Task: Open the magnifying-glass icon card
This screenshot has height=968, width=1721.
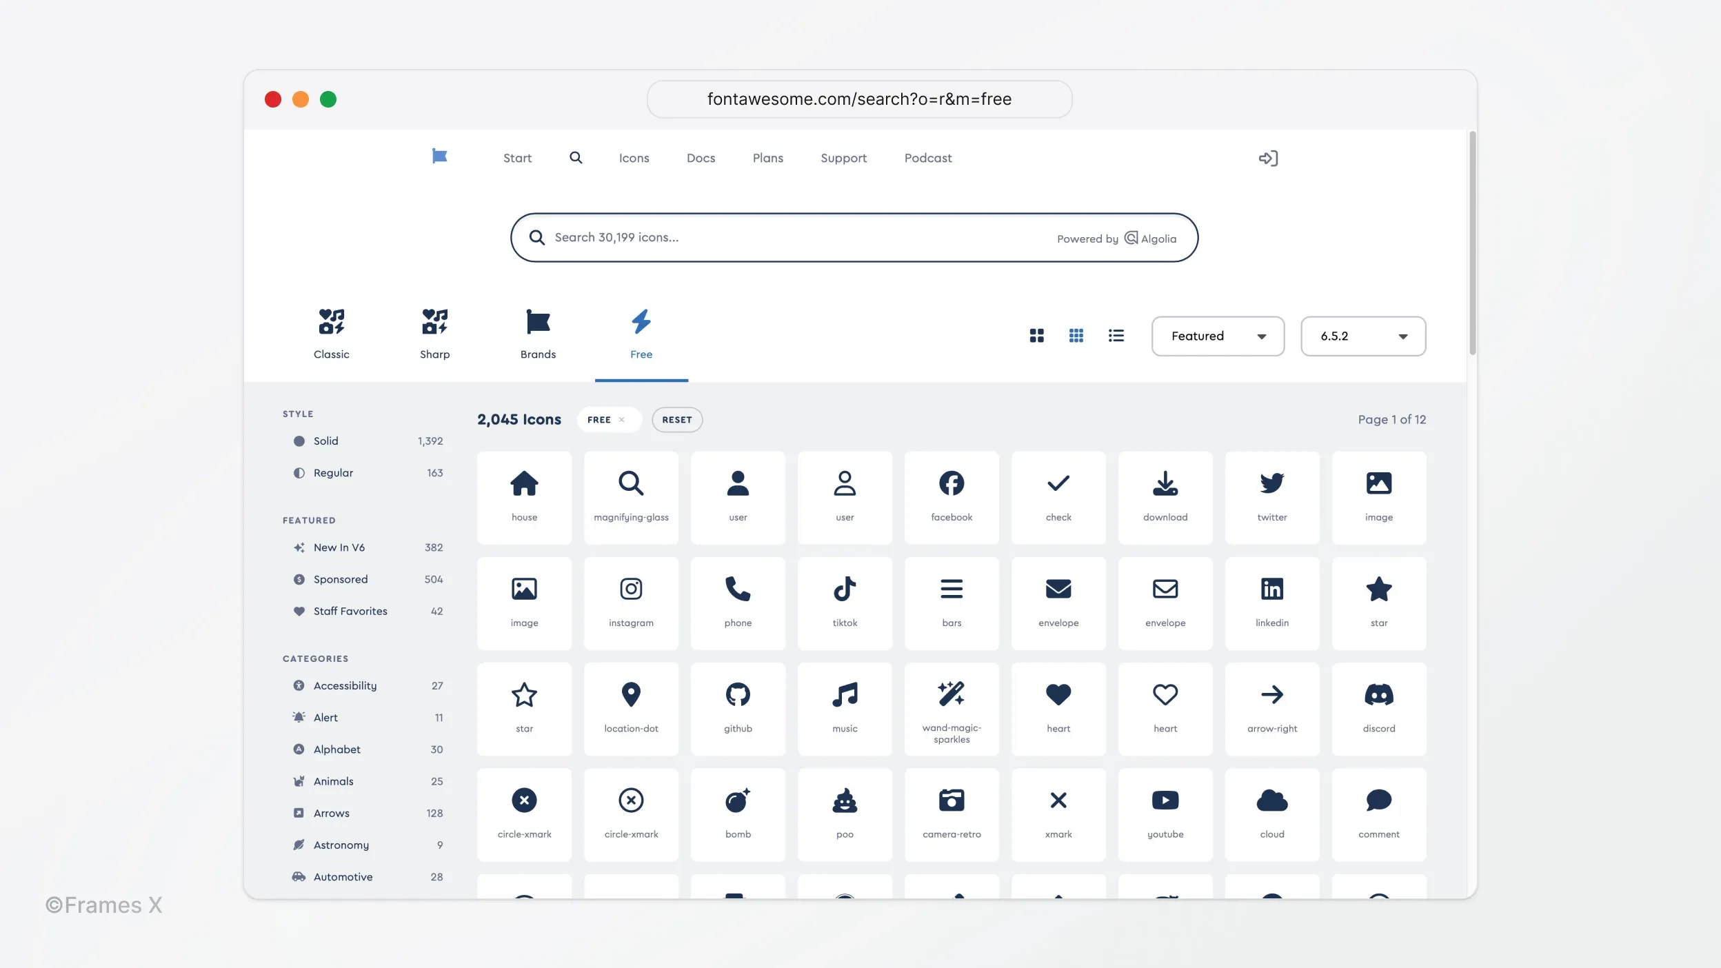Action: tap(631, 498)
